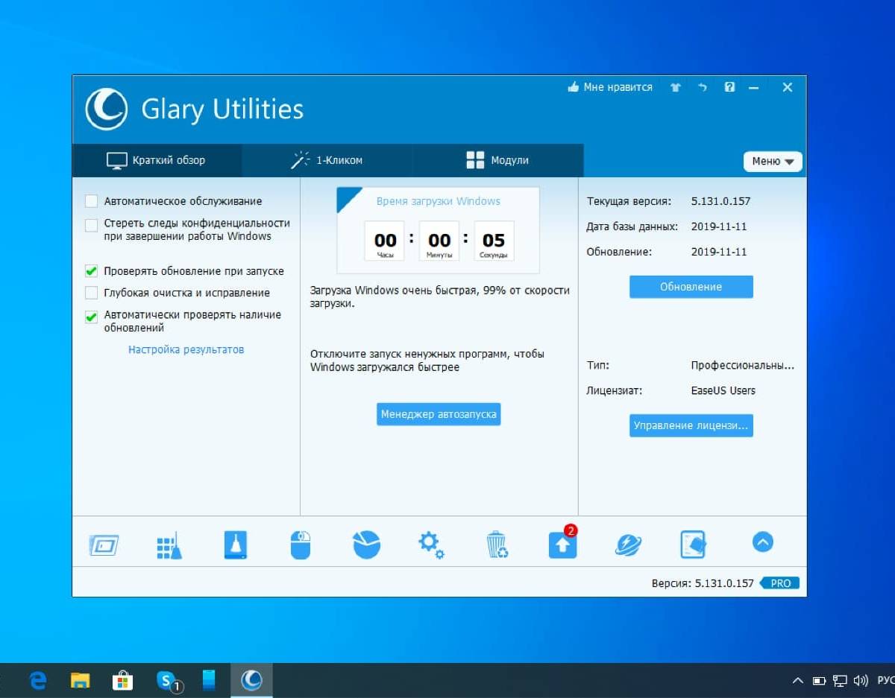The height and width of the screenshot is (698, 895).
Task: Open the disk cleaner broom icon
Action: tap(235, 545)
